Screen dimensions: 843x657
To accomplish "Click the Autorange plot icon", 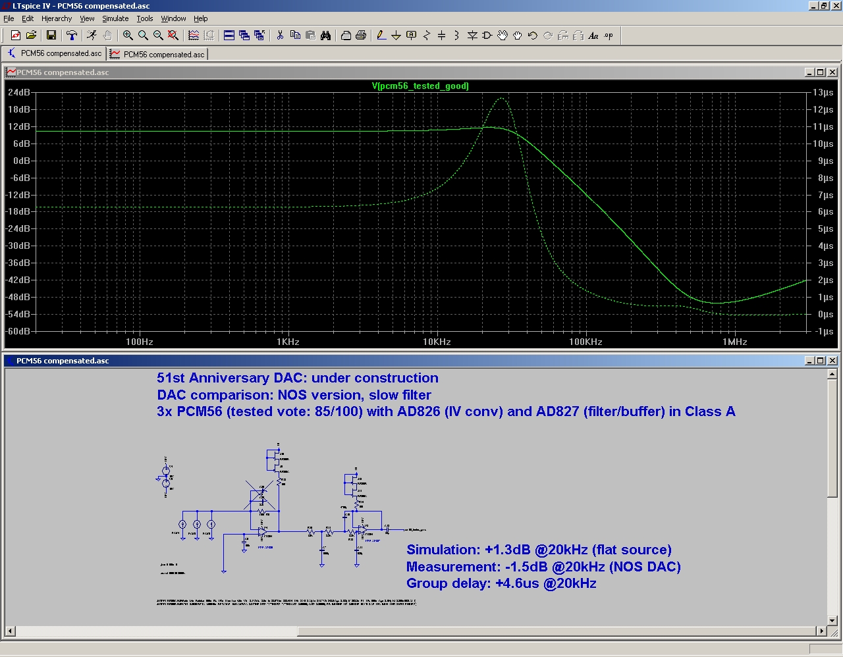I will (194, 36).
